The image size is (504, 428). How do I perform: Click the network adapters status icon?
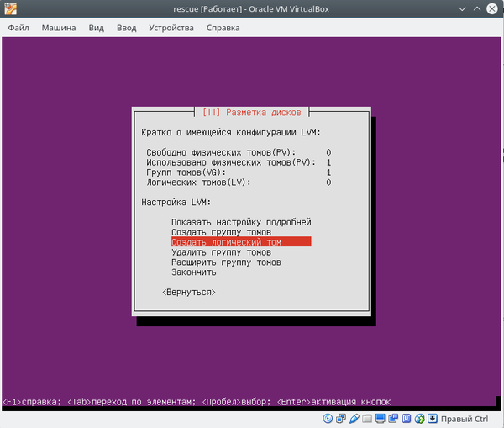(x=341, y=419)
